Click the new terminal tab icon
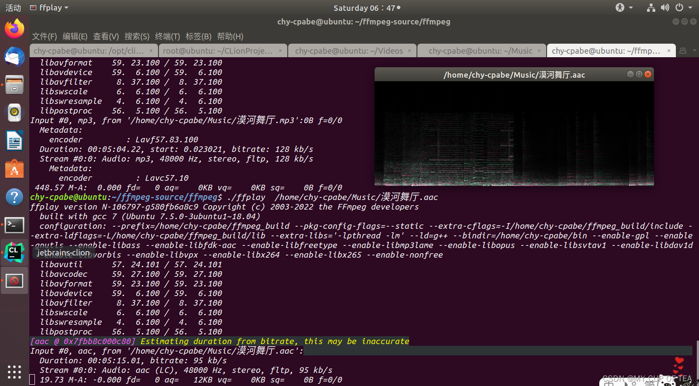The image size is (699, 386). tap(683, 51)
